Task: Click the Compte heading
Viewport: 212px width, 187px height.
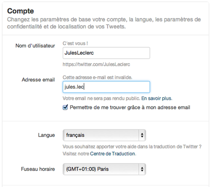Action: pyautogui.click(x=20, y=11)
